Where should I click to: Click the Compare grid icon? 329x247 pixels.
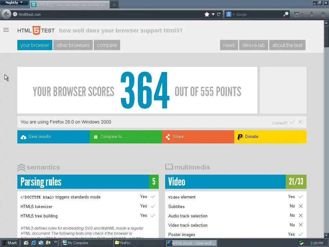tap(96, 137)
